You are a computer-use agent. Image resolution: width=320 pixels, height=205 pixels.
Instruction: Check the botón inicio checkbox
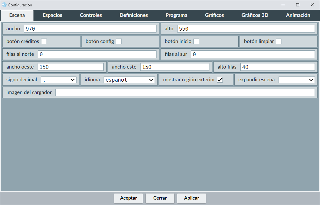coord(196,41)
